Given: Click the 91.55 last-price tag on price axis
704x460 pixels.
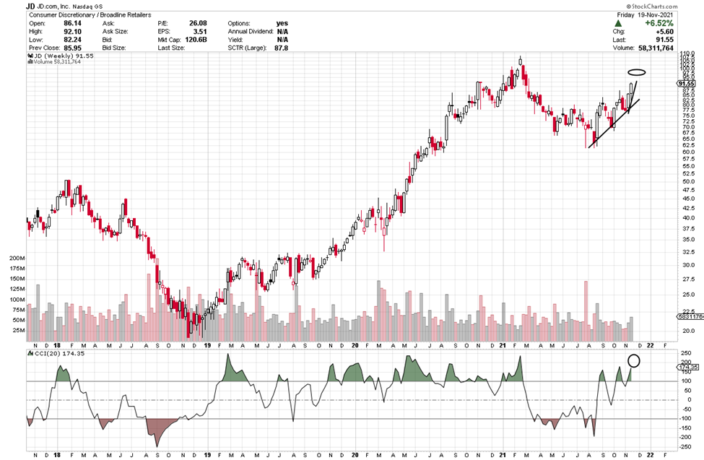Looking at the screenshot, I should pos(686,84).
